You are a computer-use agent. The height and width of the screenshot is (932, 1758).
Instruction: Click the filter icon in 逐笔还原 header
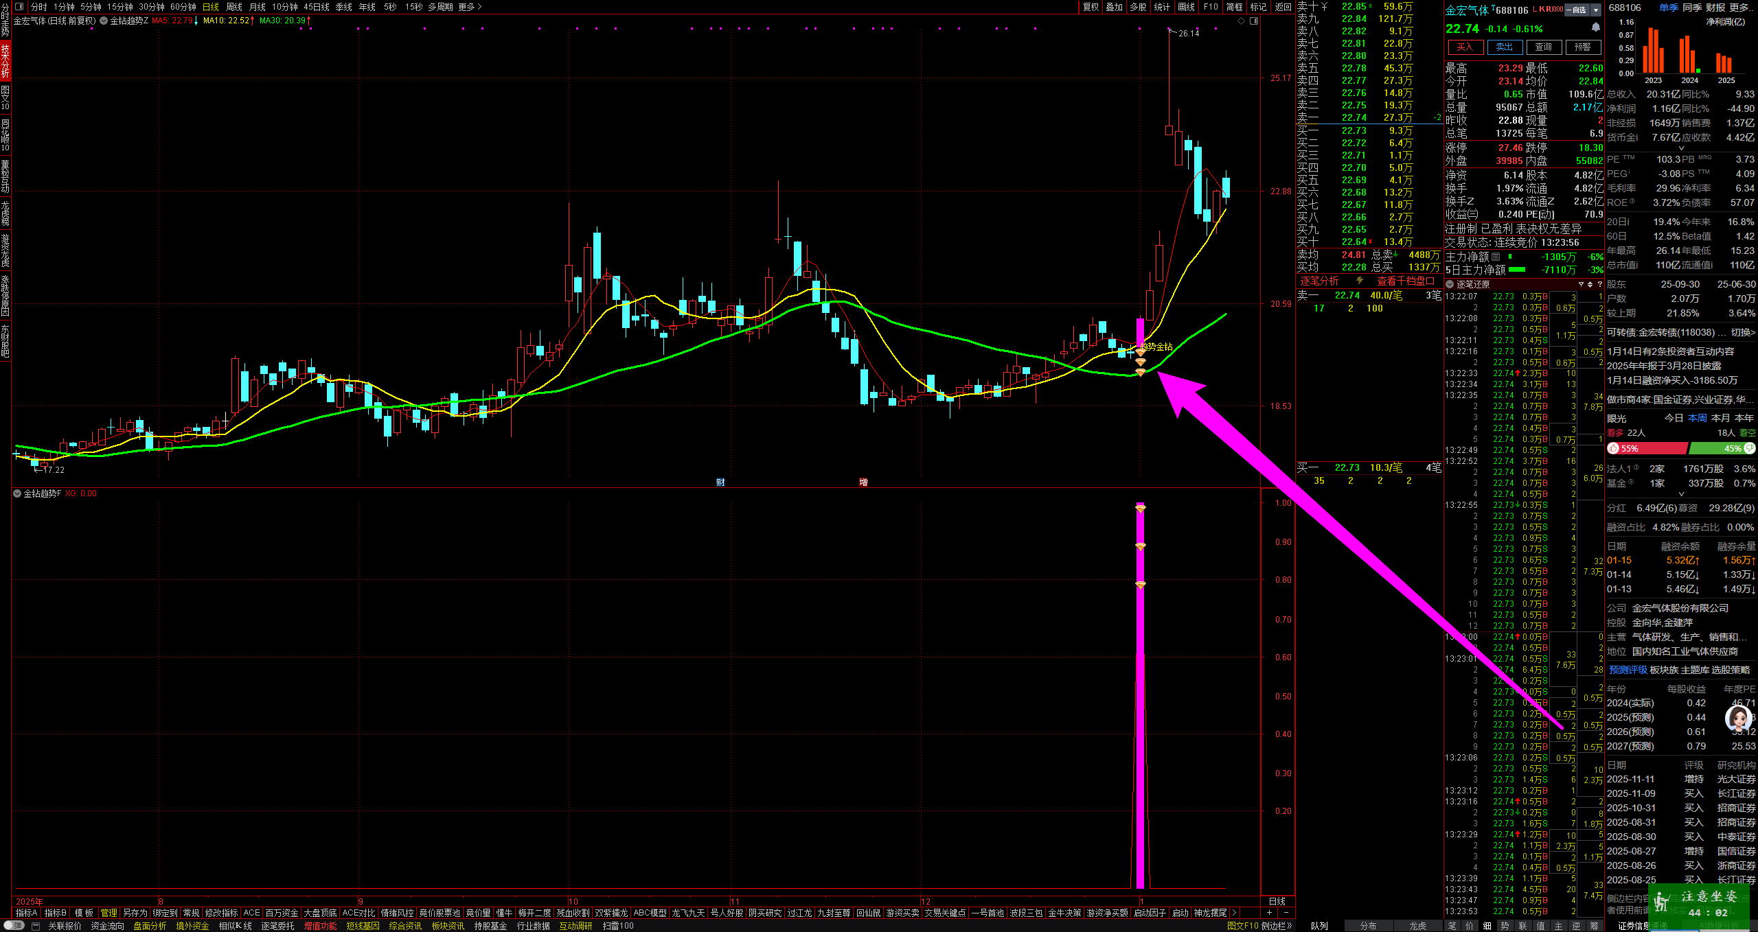[x=1581, y=284]
